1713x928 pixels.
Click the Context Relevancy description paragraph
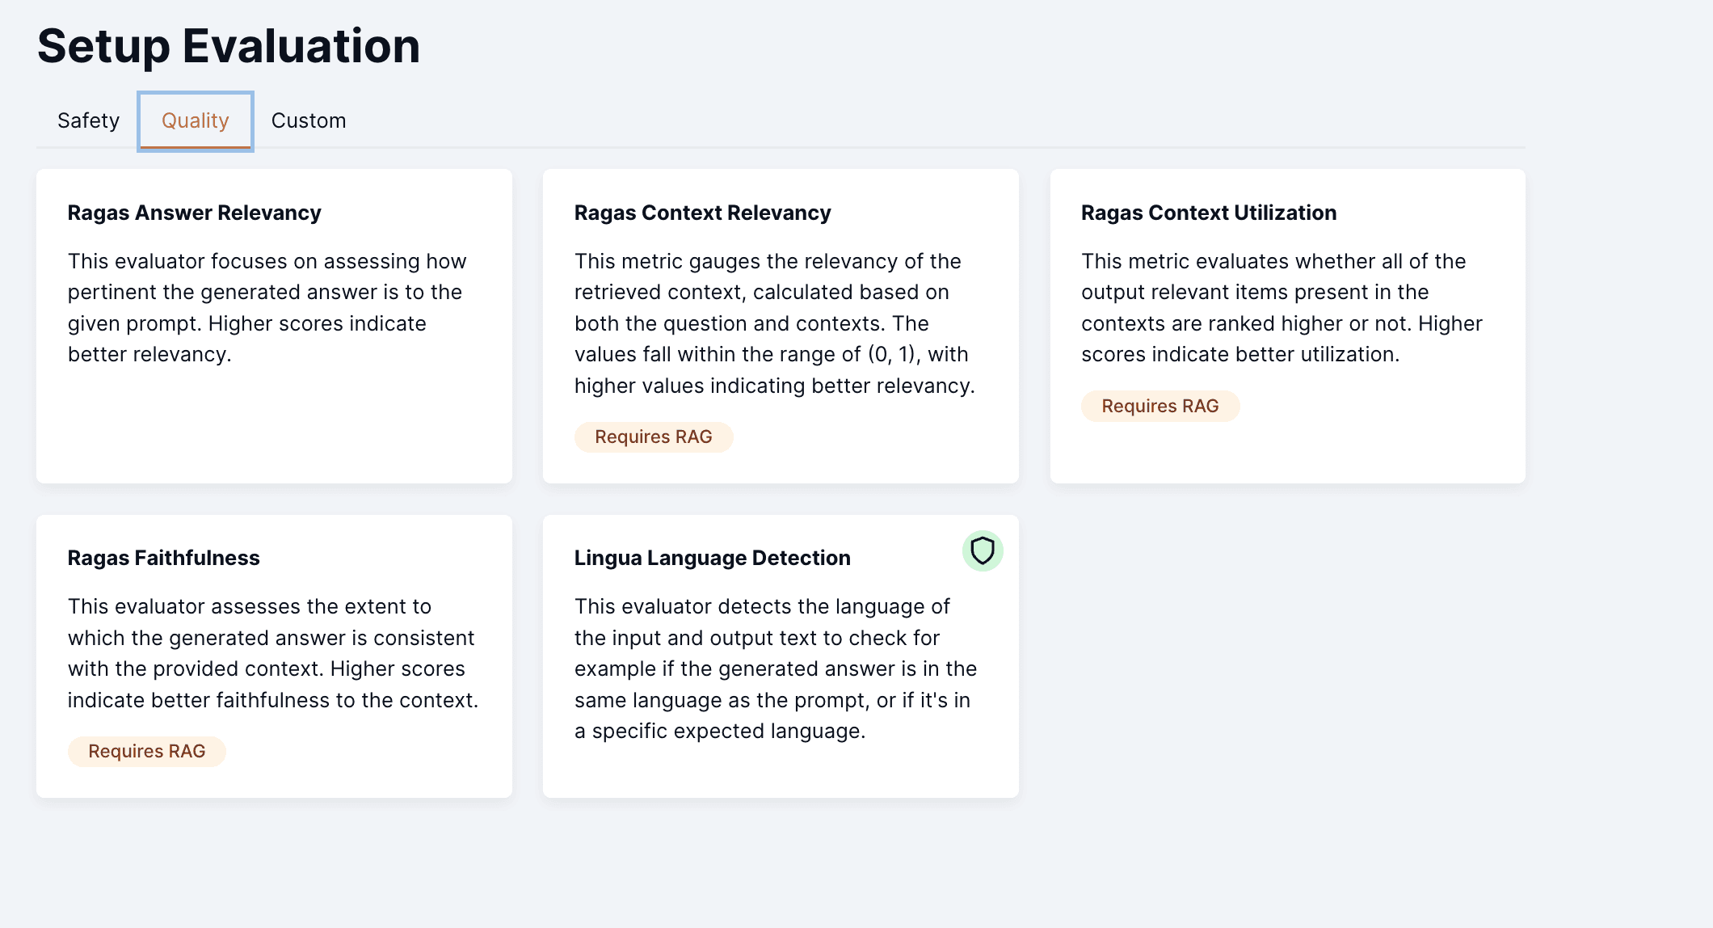(775, 323)
